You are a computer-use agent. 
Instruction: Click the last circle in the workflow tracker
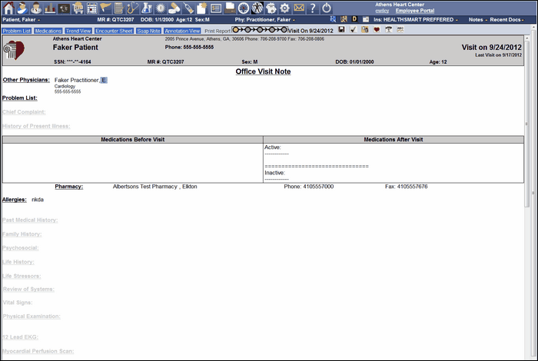[284, 30]
